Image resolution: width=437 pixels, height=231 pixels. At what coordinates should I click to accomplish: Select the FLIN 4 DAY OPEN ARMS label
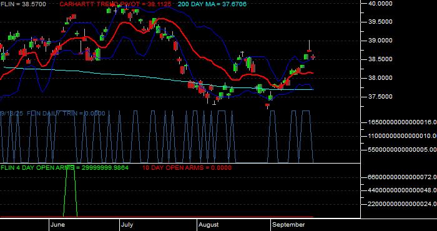[65, 168]
